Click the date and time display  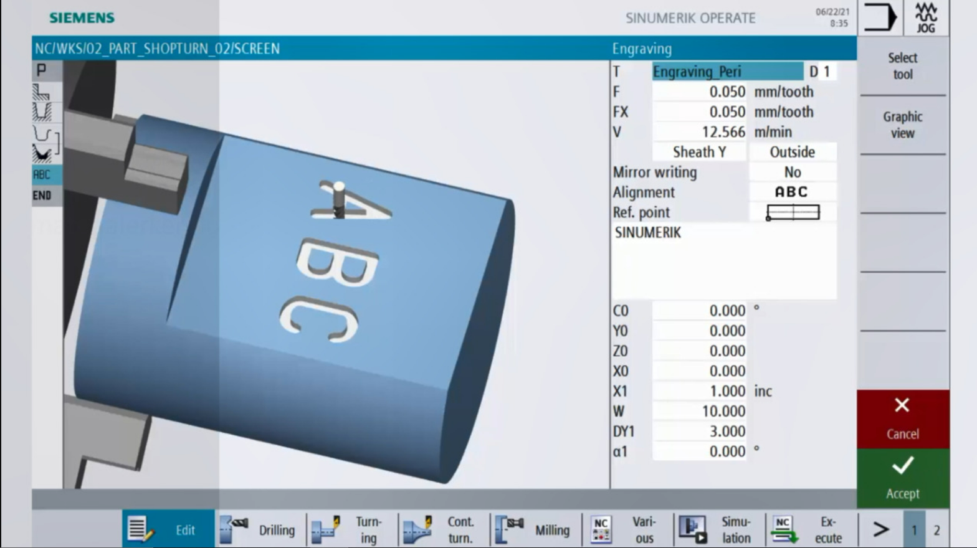832,17
